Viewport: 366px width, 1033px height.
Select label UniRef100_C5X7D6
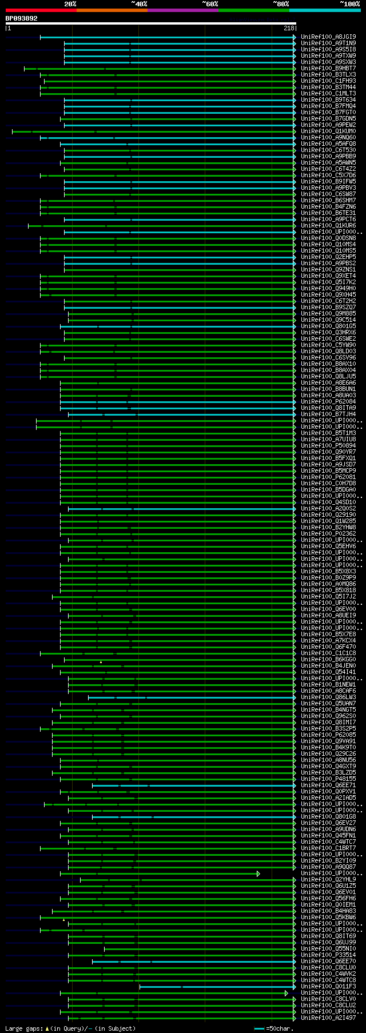[x=328, y=176]
